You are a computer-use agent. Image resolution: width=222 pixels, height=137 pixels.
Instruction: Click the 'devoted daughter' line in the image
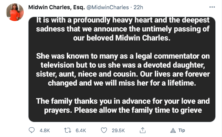[123, 65]
